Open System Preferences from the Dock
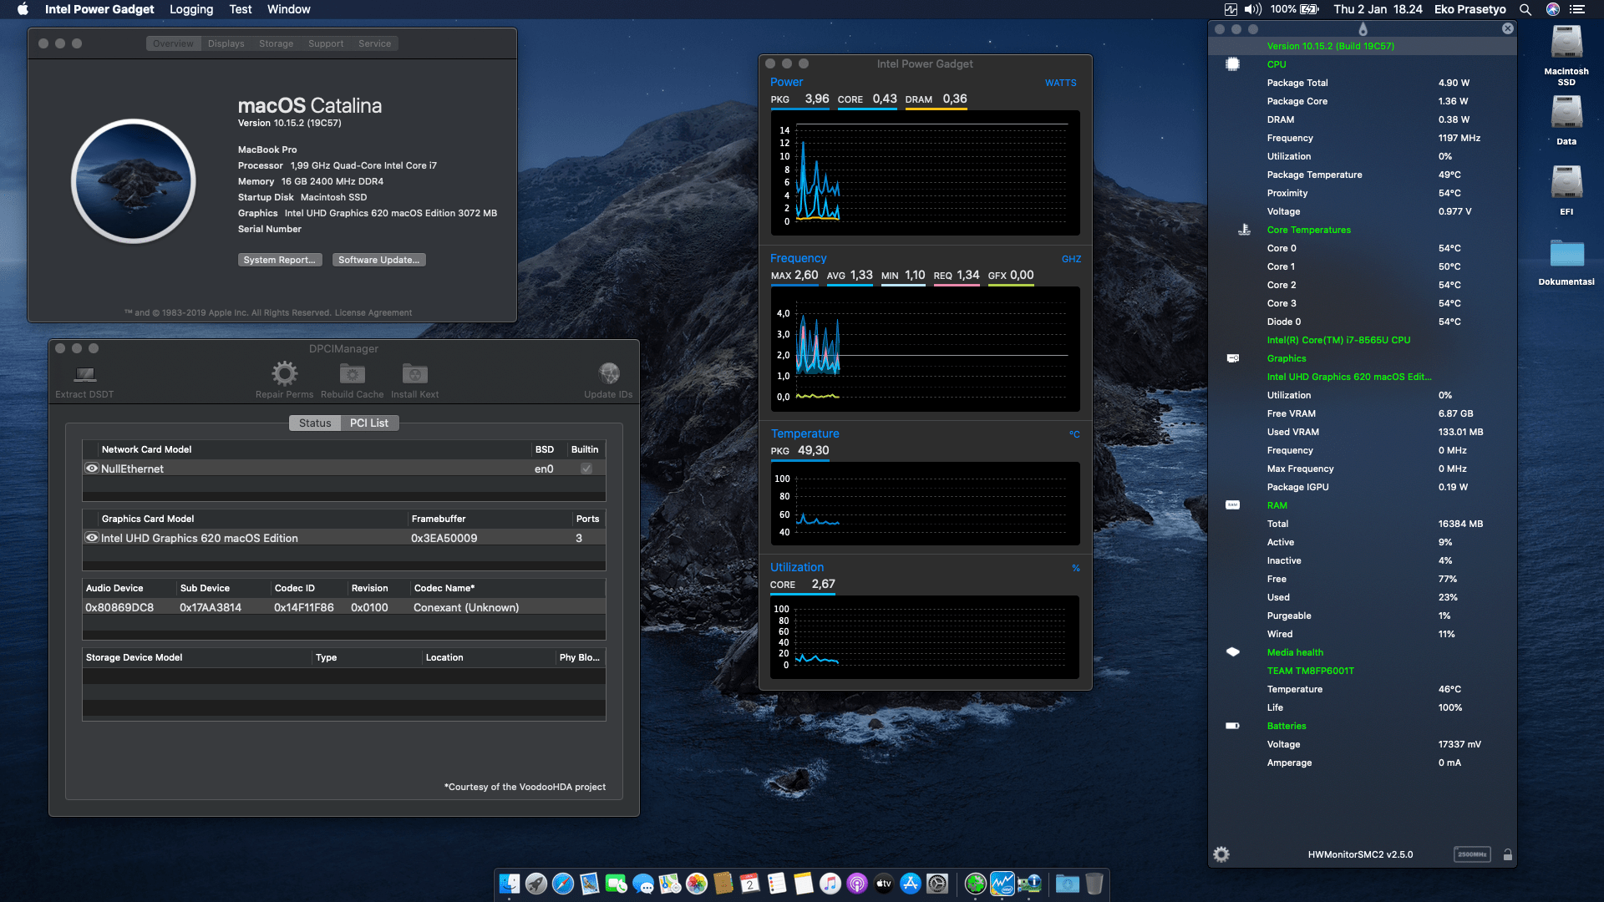This screenshot has width=1604, height=902. click(x=937, y=884)
